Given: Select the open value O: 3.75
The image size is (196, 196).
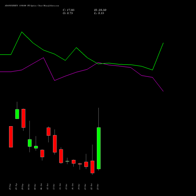Looking at the screenshot, I should point(68,13).
